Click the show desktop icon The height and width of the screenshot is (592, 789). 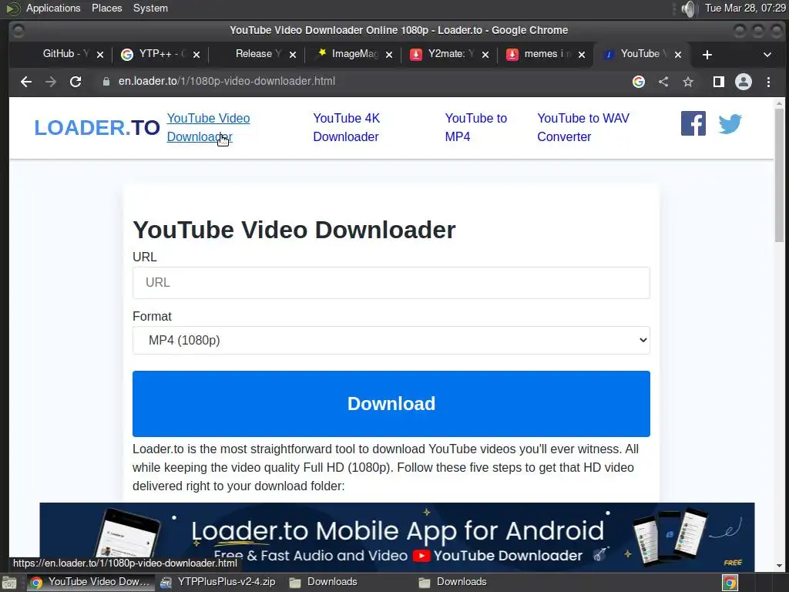[x=9, y=583]
